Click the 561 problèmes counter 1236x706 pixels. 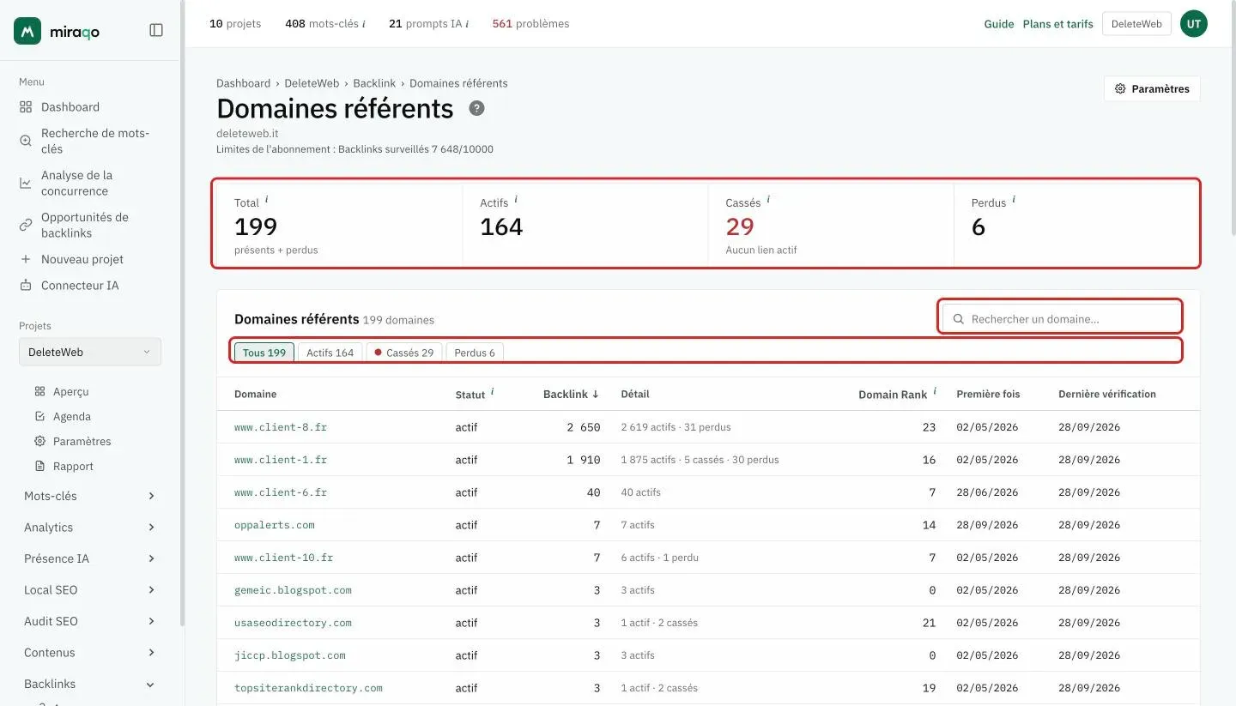click(x=530, y=24)
